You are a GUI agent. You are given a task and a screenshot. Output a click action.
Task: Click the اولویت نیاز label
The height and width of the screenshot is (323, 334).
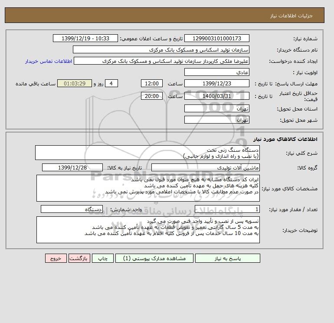305,72
